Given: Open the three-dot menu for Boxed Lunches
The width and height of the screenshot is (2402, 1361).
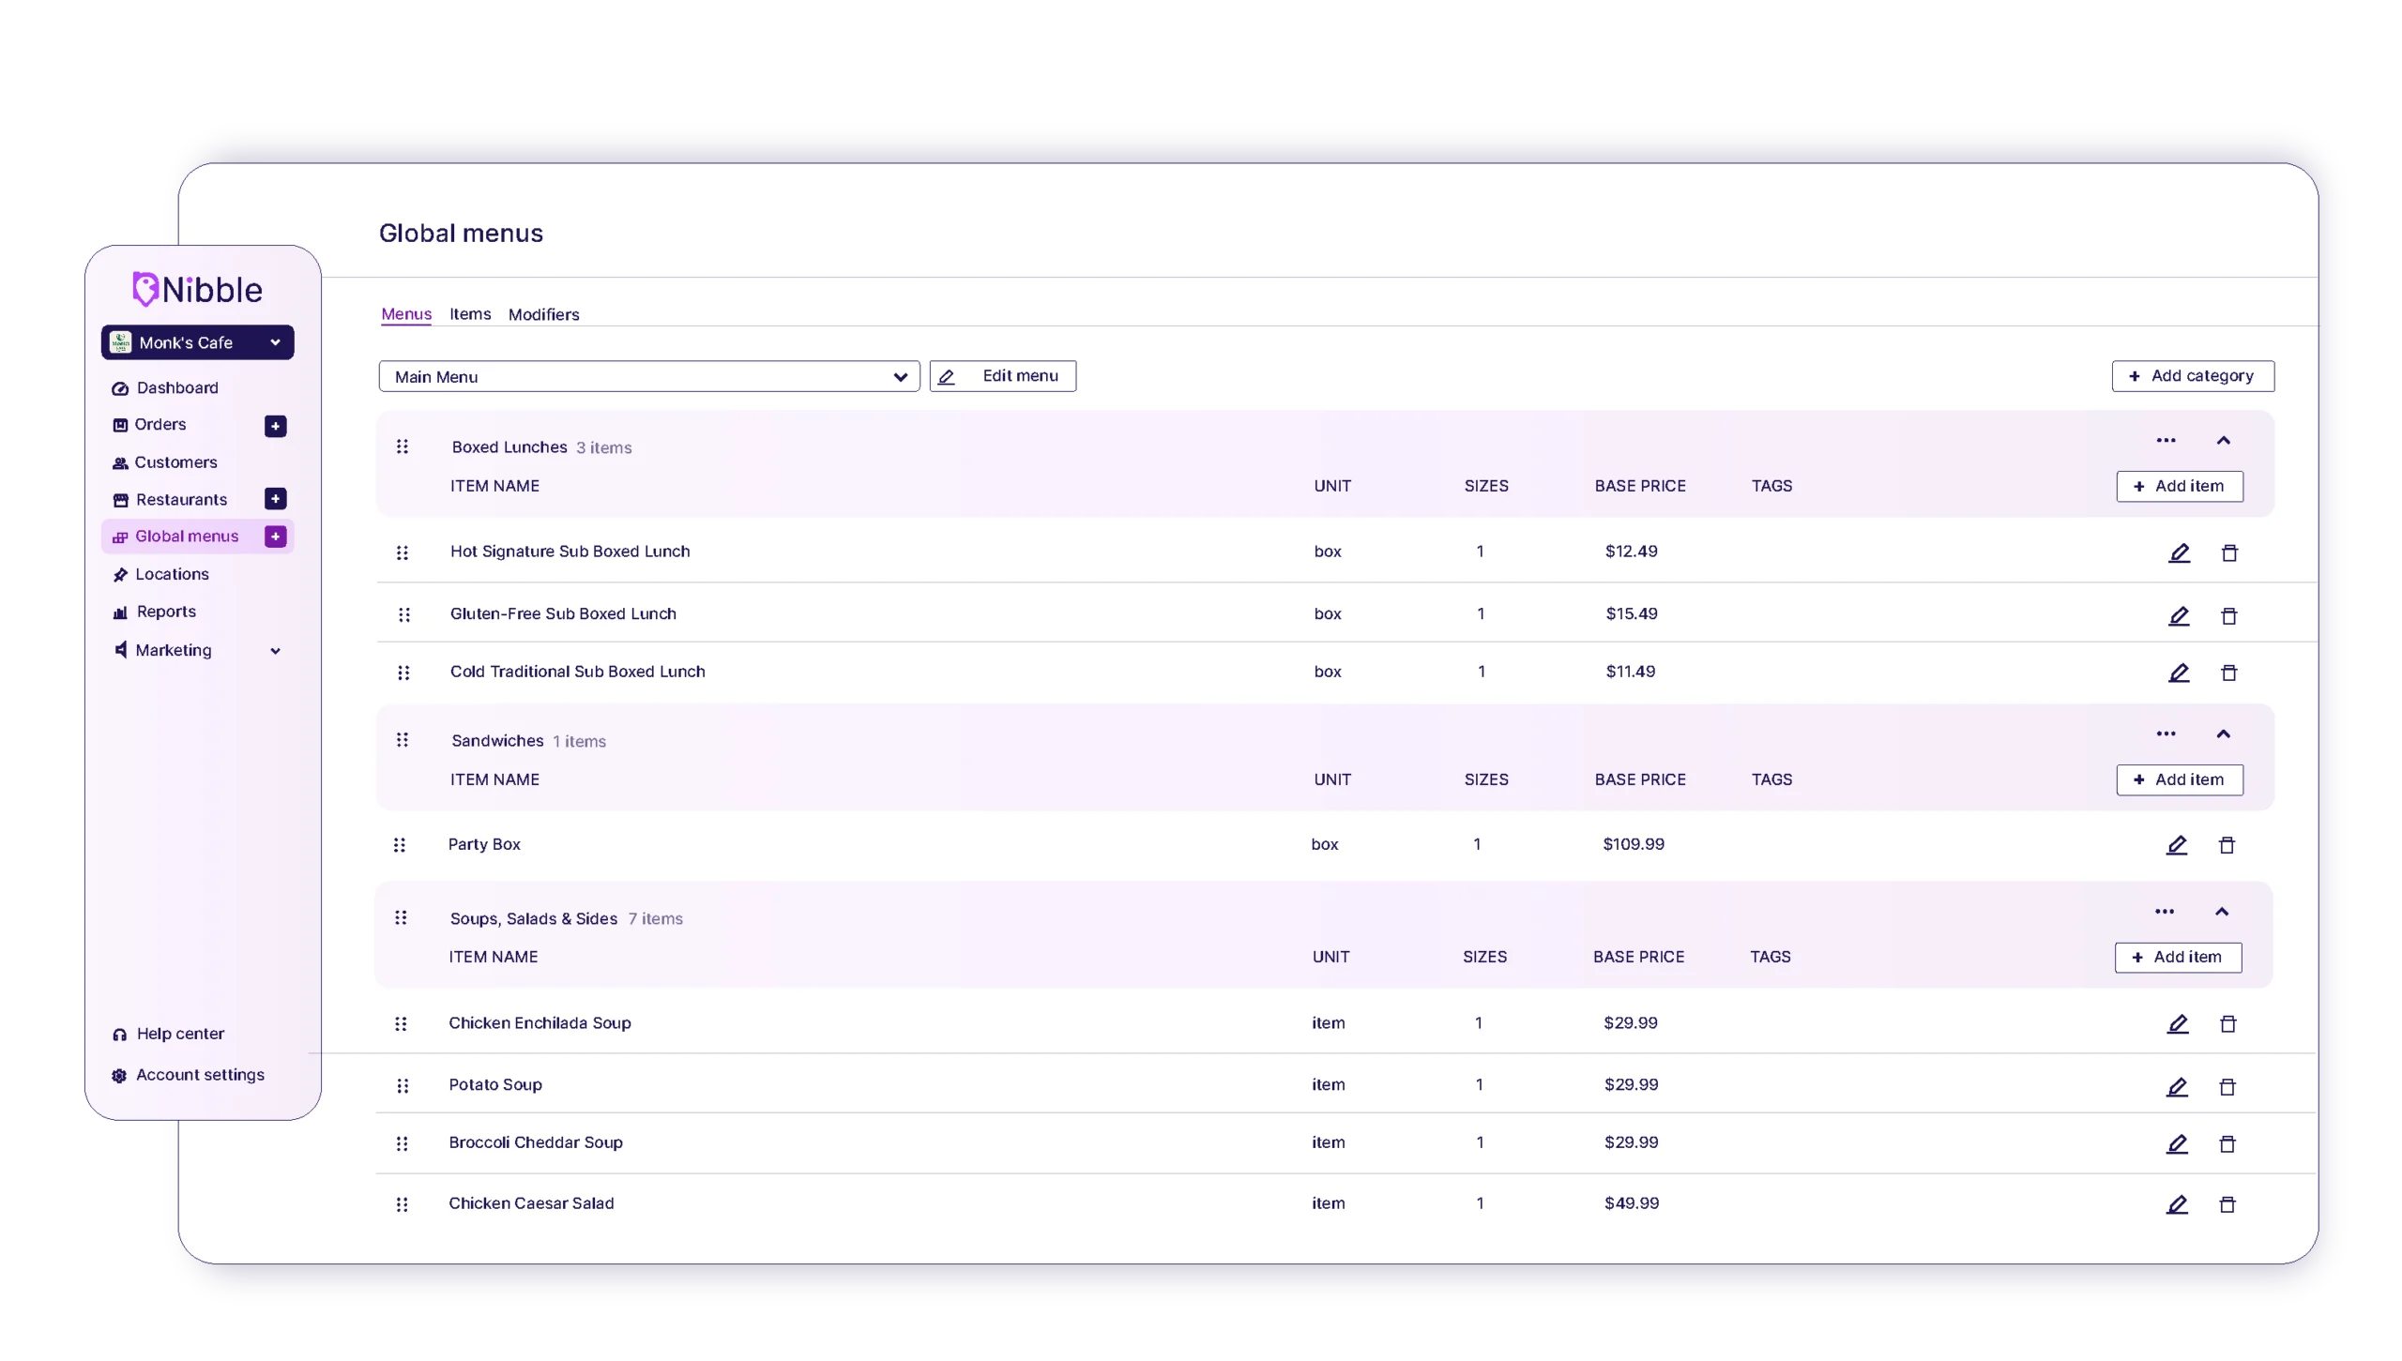Looking at the screenshot, I should coord(2166,440).
